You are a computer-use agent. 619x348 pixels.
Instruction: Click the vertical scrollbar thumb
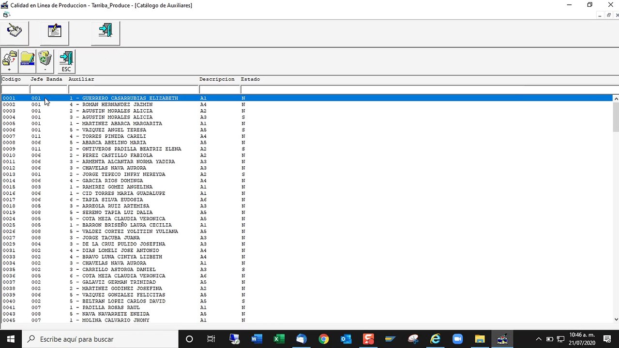tap(616, 116)
